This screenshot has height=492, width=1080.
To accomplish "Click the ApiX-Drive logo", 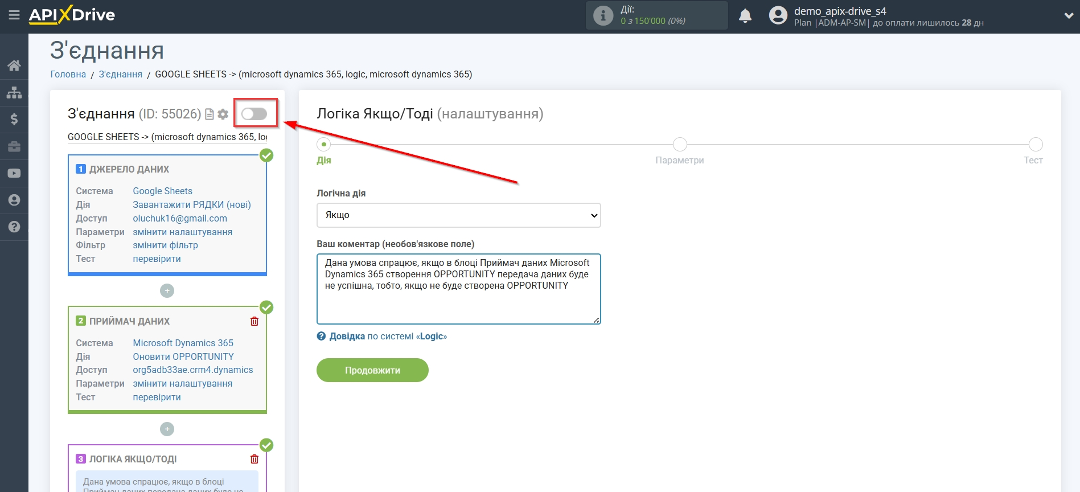I will 72,15.
